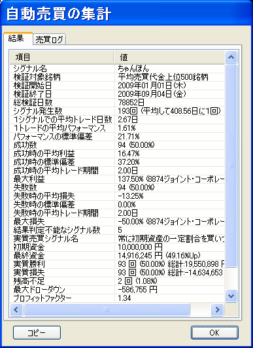Click the value 14,916,245 円 (49.16%Up)
This screenshot has height=348, width=253.
[160, 256]
